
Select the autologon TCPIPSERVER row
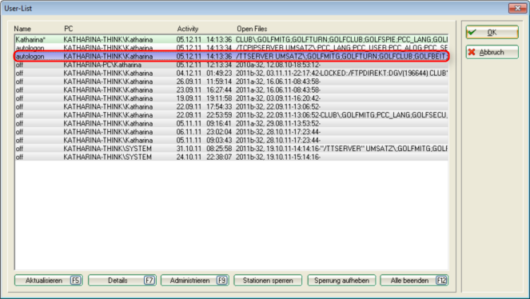point(232,48)
